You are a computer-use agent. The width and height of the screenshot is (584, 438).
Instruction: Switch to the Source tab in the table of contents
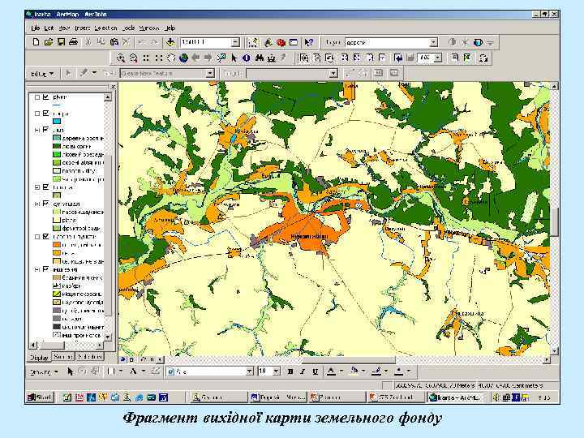(x=65, y=357)
